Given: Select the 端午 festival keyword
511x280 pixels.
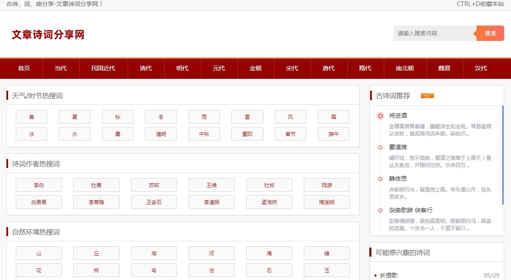Looking at the screenshot, I should pyautogui.click(x=333, y=133).
